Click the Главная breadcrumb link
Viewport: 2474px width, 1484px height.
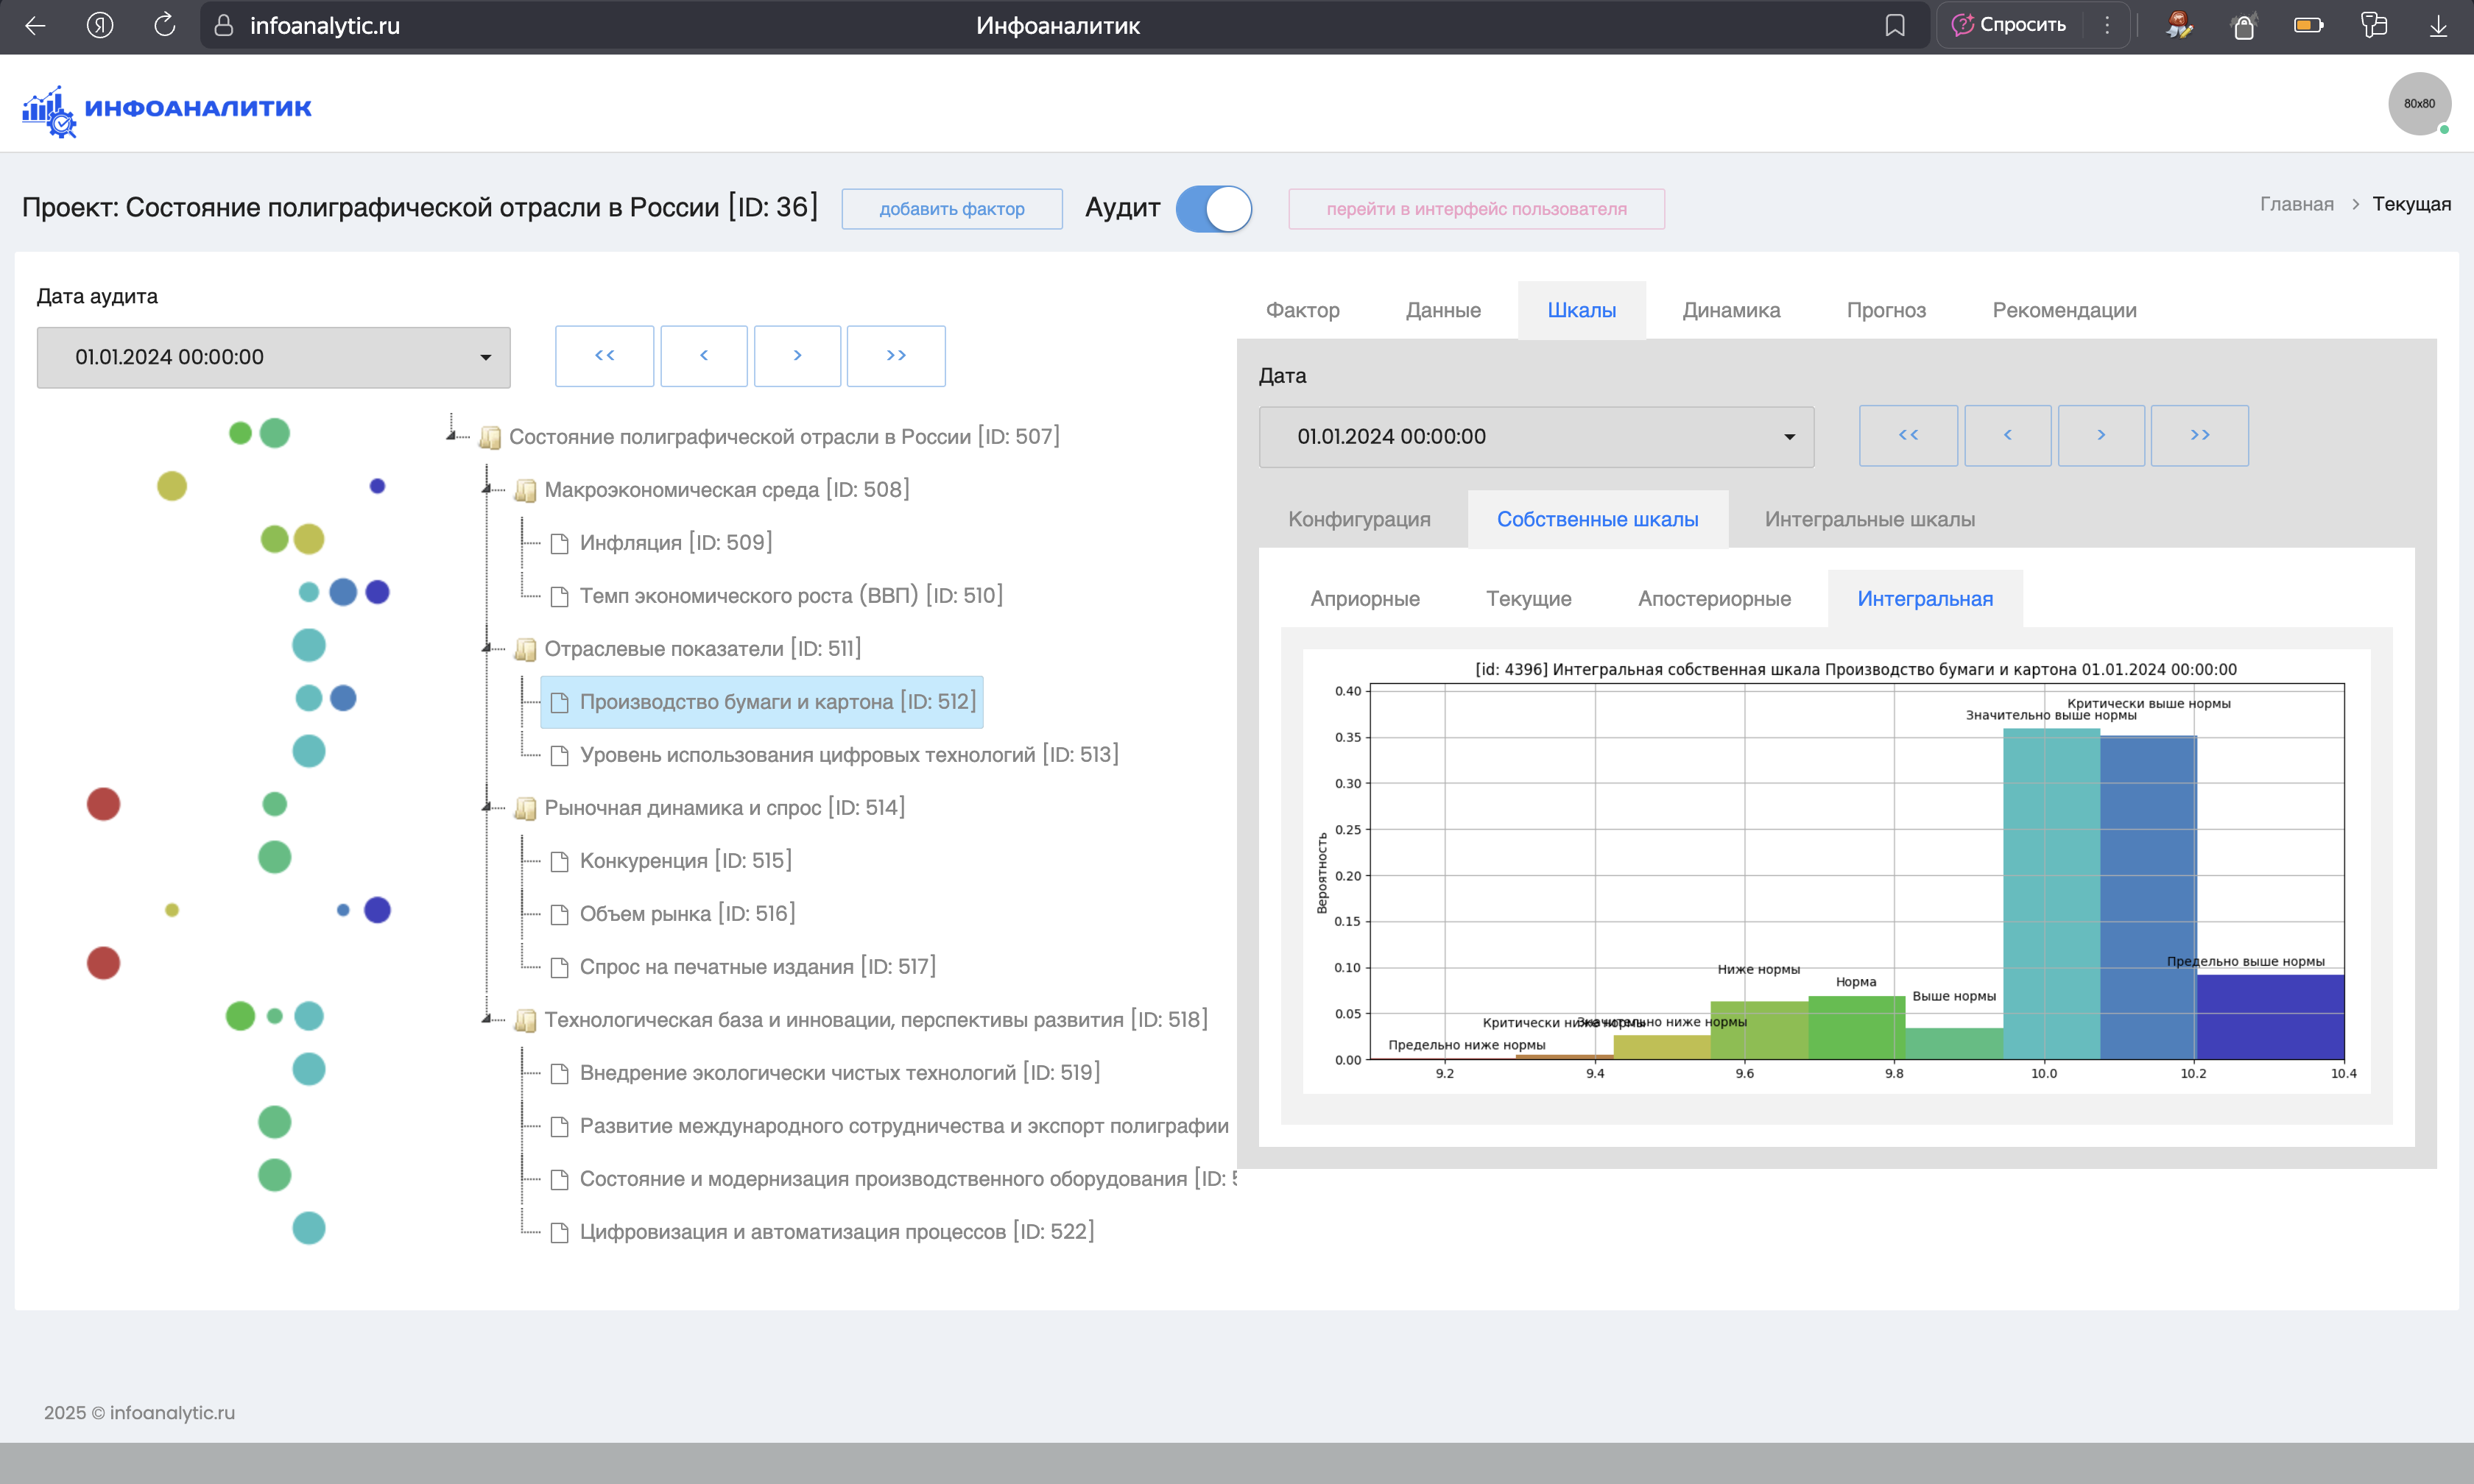pos(2296,205)
